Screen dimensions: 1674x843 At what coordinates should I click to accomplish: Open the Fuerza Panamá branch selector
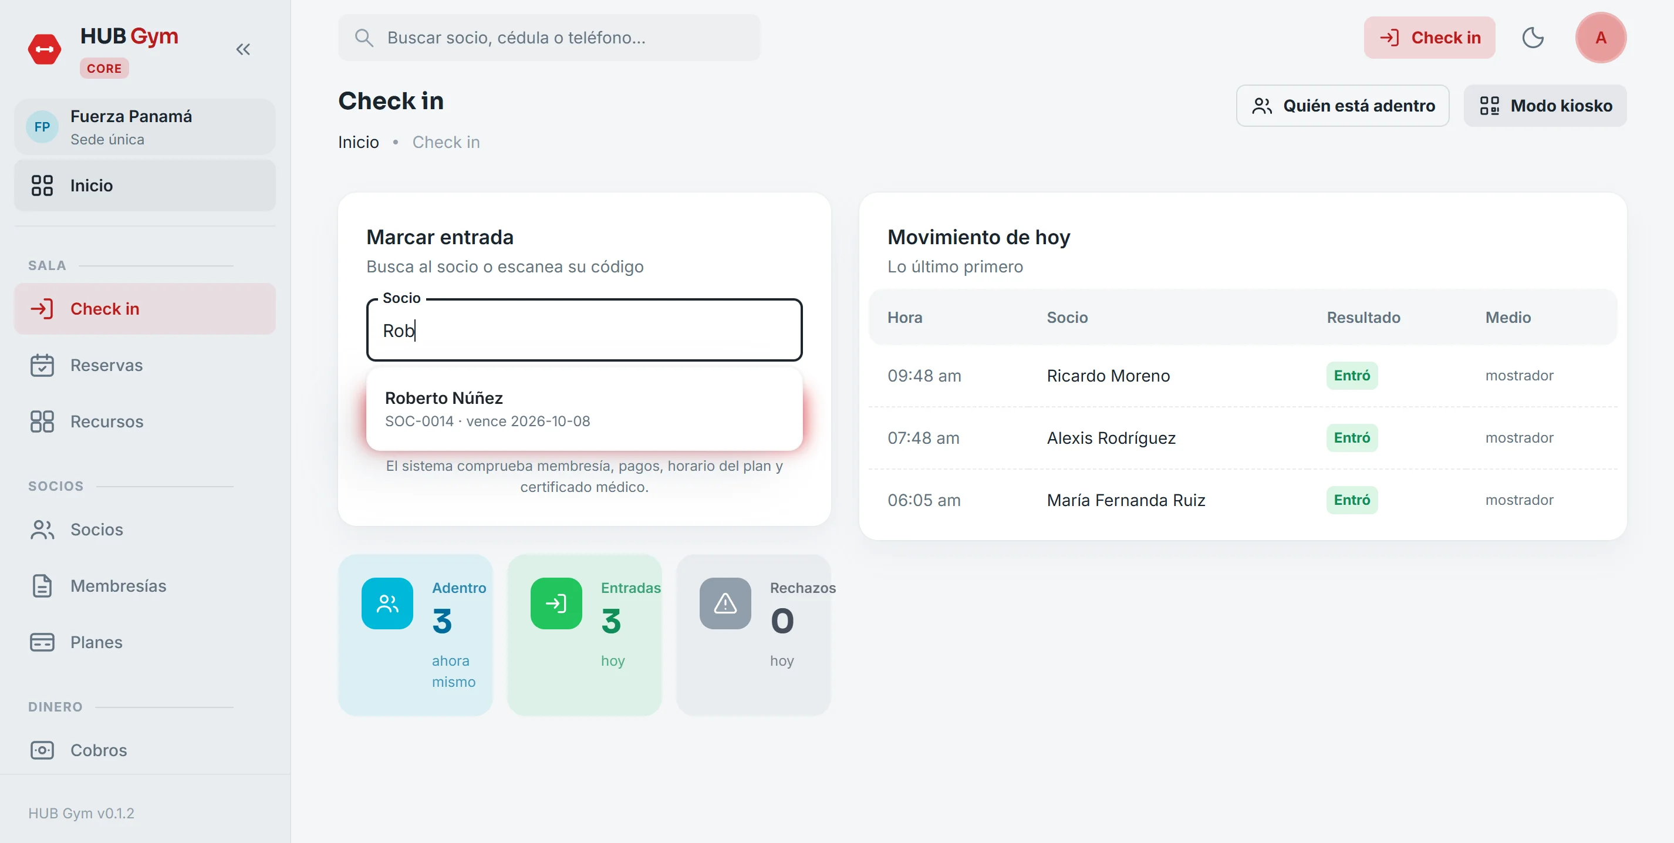pos(145,127)
